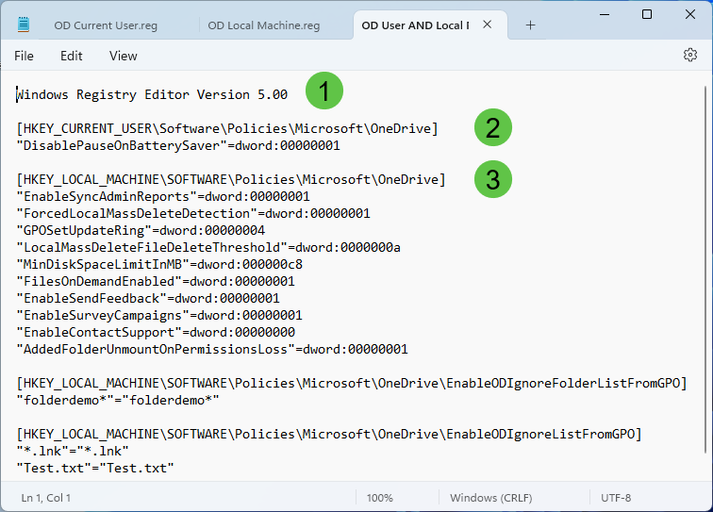Click the green circle numbered 3
This screenshot has height=512, width=713.
492,178
